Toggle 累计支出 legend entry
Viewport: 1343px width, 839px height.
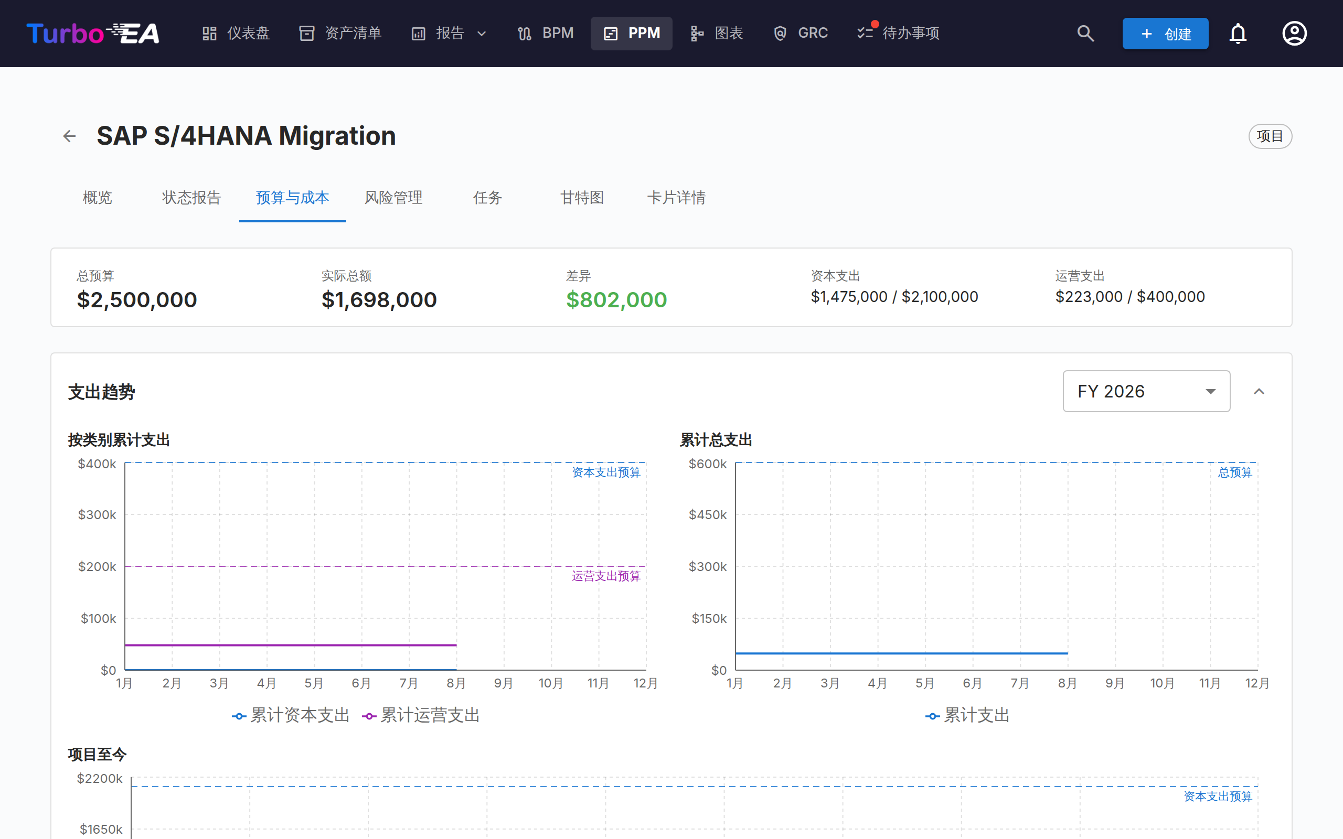pyautogui.click(x=968, y=715)
